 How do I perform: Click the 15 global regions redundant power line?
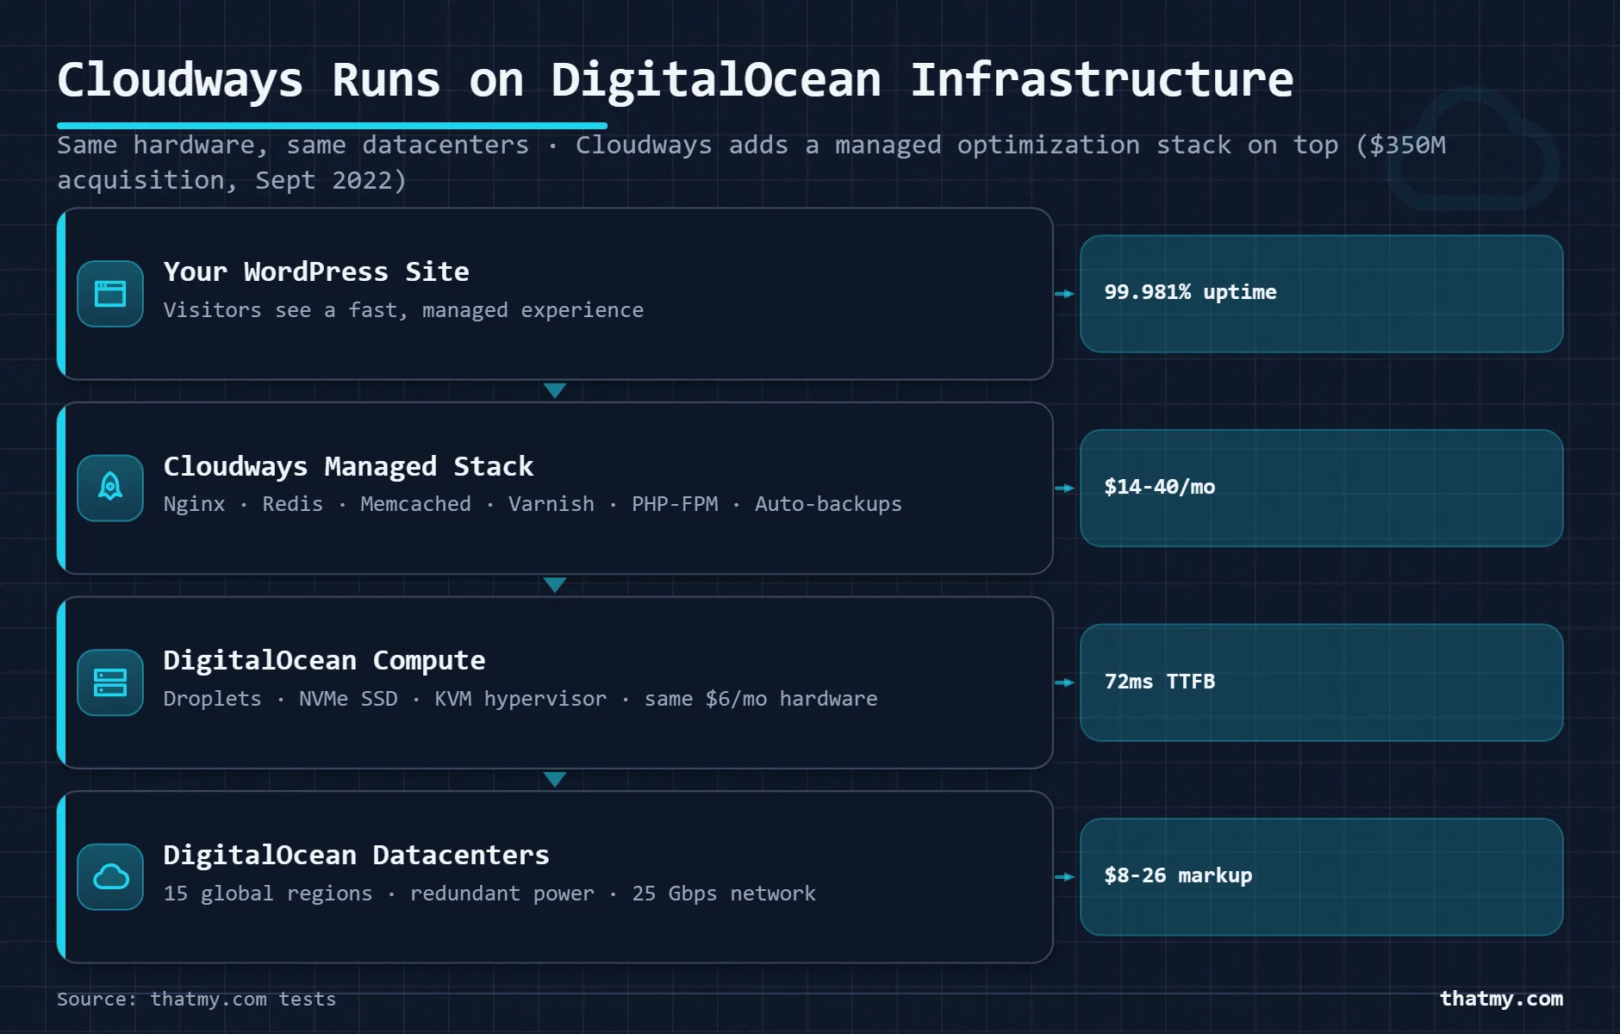489,894
